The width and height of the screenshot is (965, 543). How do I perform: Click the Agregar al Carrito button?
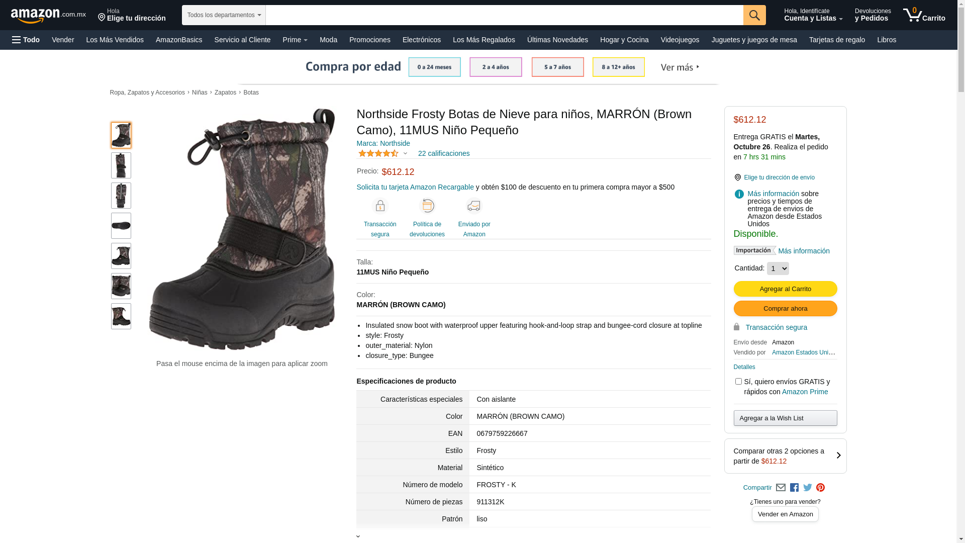pos(785,289)
